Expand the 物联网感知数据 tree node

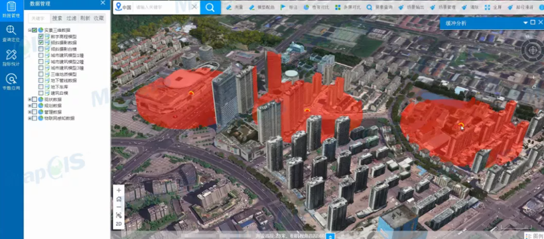(x=29, y=118)
